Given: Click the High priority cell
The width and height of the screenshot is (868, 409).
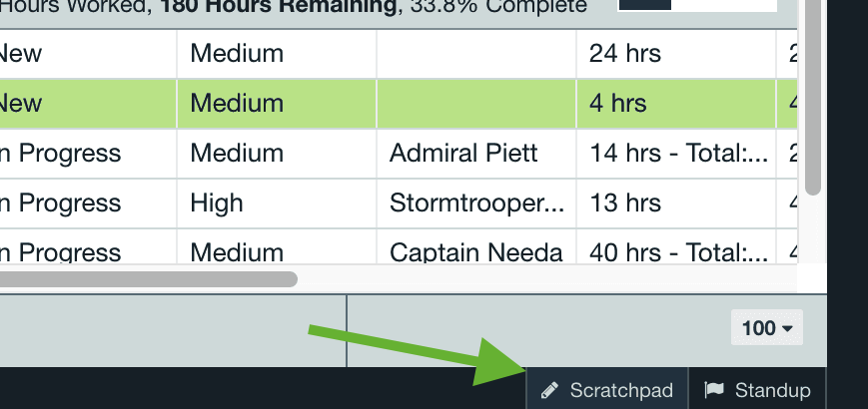Looking at the screenshot, I should click(x=277, y=203).
